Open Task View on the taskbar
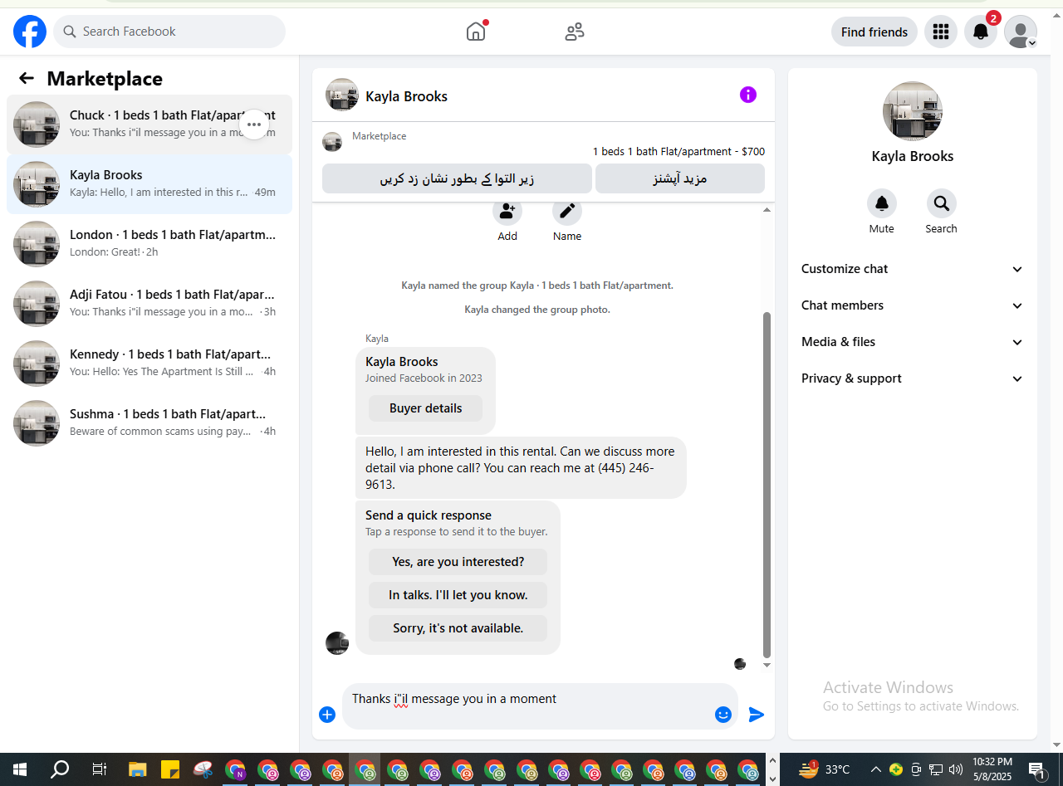Screen dimensions: 1063x786 point(100,769)
